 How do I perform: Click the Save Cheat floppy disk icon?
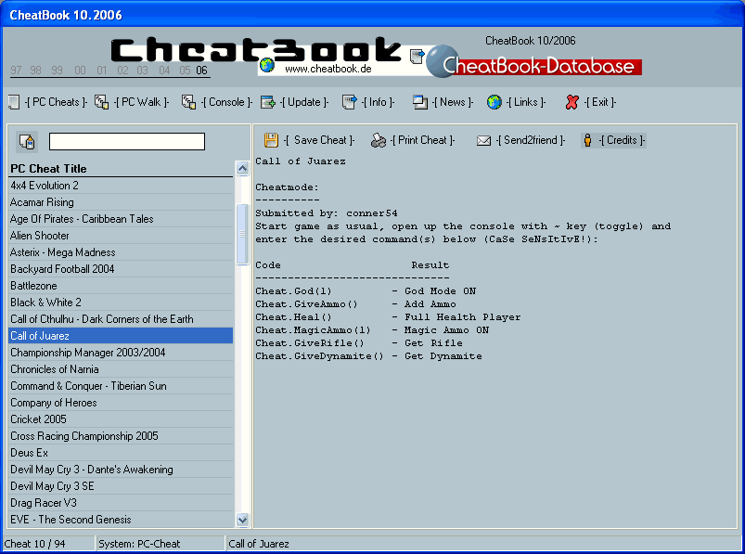coord(271,140)
